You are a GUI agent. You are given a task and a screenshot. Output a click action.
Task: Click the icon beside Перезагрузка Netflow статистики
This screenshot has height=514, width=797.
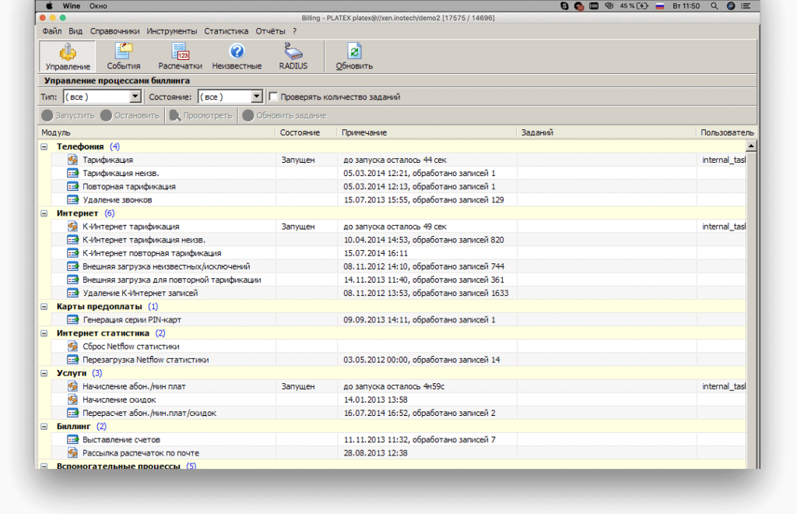pos(72,360)
